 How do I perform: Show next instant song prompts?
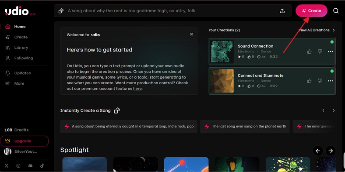pos(334,110)
